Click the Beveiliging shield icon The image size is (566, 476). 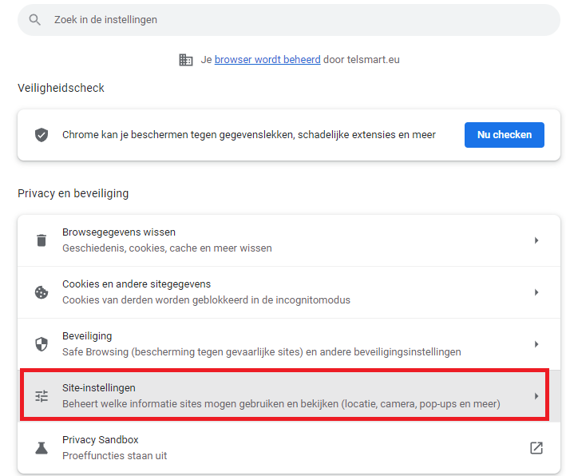point(42,344)
